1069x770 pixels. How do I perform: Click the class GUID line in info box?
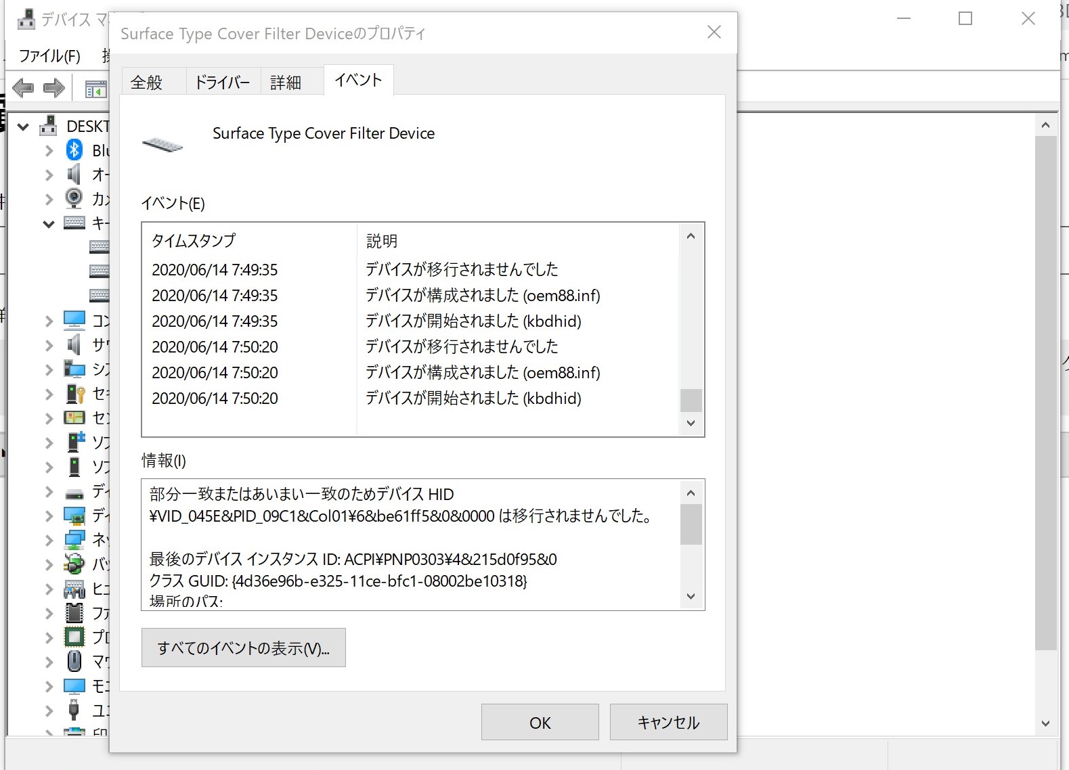(x=338, y=581)
